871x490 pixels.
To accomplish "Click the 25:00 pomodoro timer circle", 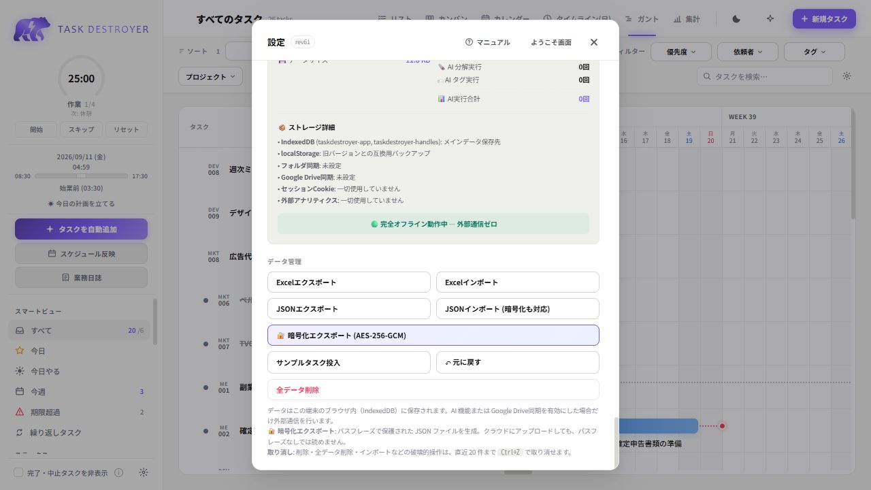I will pos(81,78).
